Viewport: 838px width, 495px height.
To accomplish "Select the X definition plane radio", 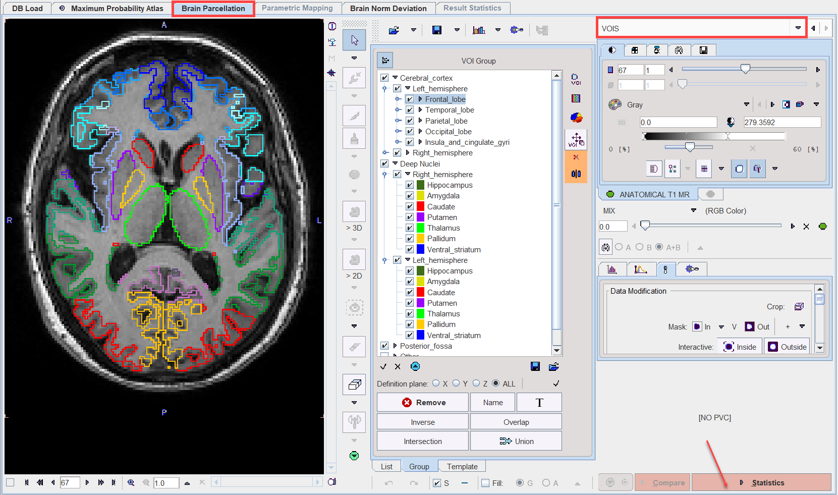I will 436,383.
